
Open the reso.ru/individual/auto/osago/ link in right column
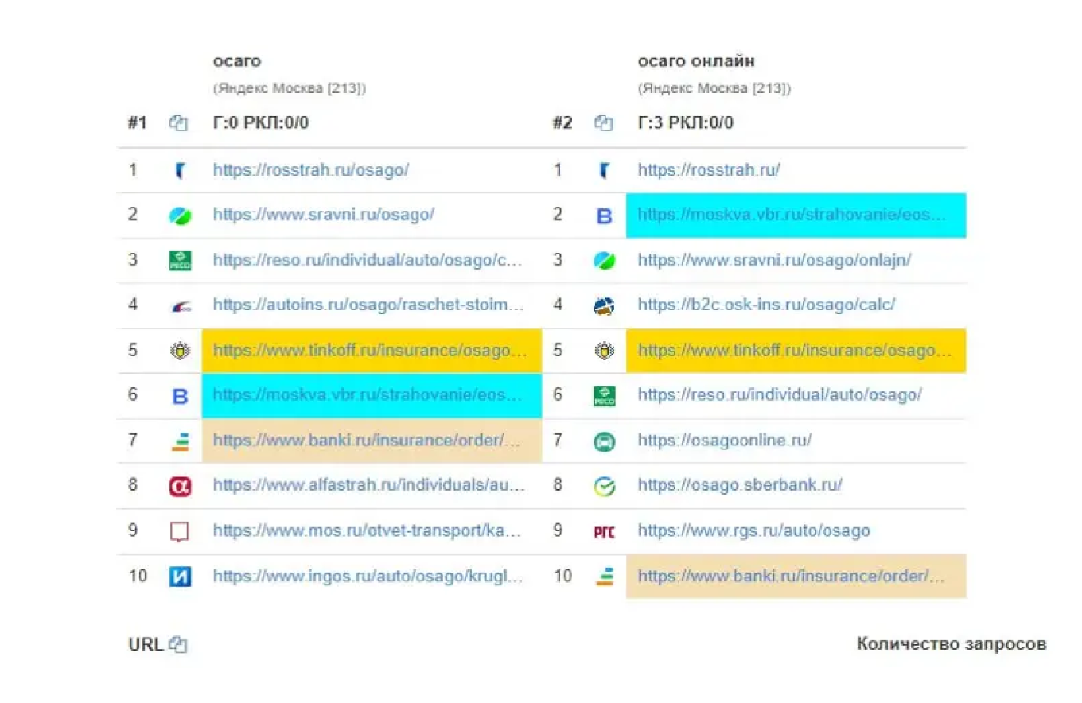(x=780, y=394)
